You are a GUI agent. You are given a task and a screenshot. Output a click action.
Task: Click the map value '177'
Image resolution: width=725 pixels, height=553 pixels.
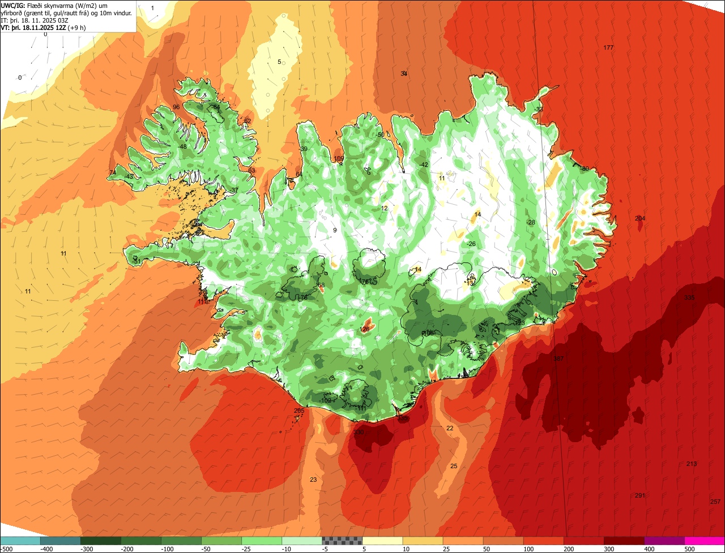608,47
